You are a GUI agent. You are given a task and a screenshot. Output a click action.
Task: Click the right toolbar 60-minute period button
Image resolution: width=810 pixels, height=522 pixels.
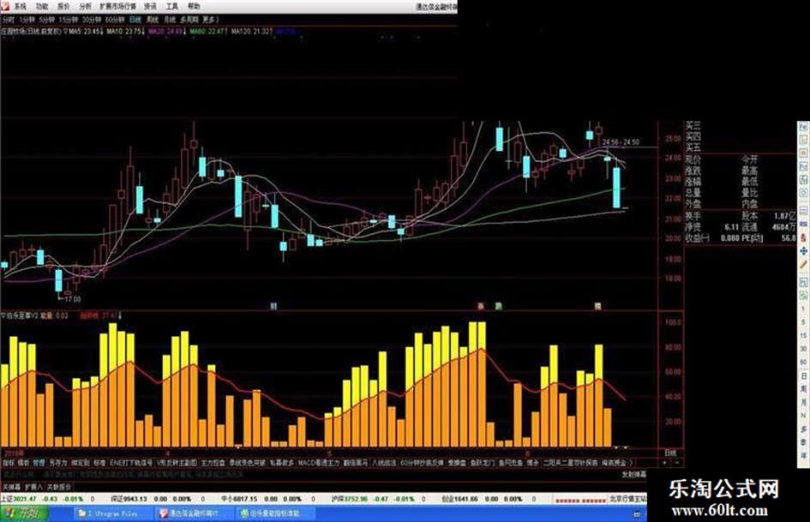[803, 362]
